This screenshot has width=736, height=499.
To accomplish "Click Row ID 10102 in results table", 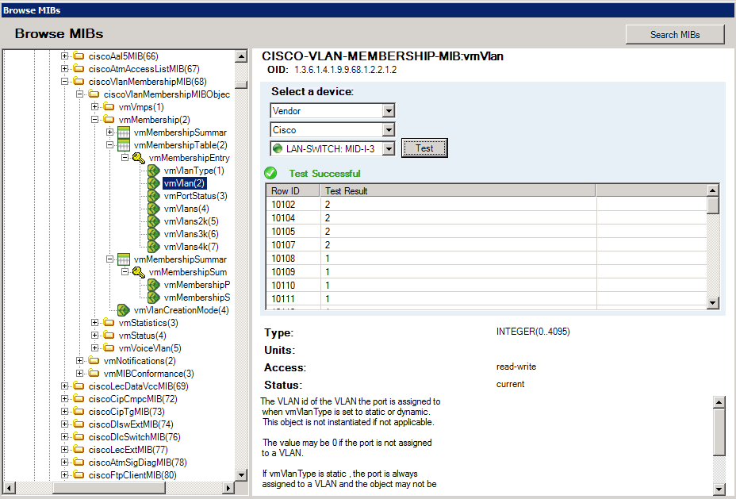I will pyautogui.click(x=283, y=204).
